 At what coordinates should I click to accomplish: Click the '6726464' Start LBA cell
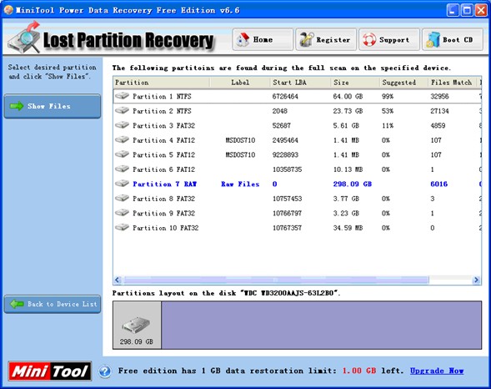click(x=285, y=96)
